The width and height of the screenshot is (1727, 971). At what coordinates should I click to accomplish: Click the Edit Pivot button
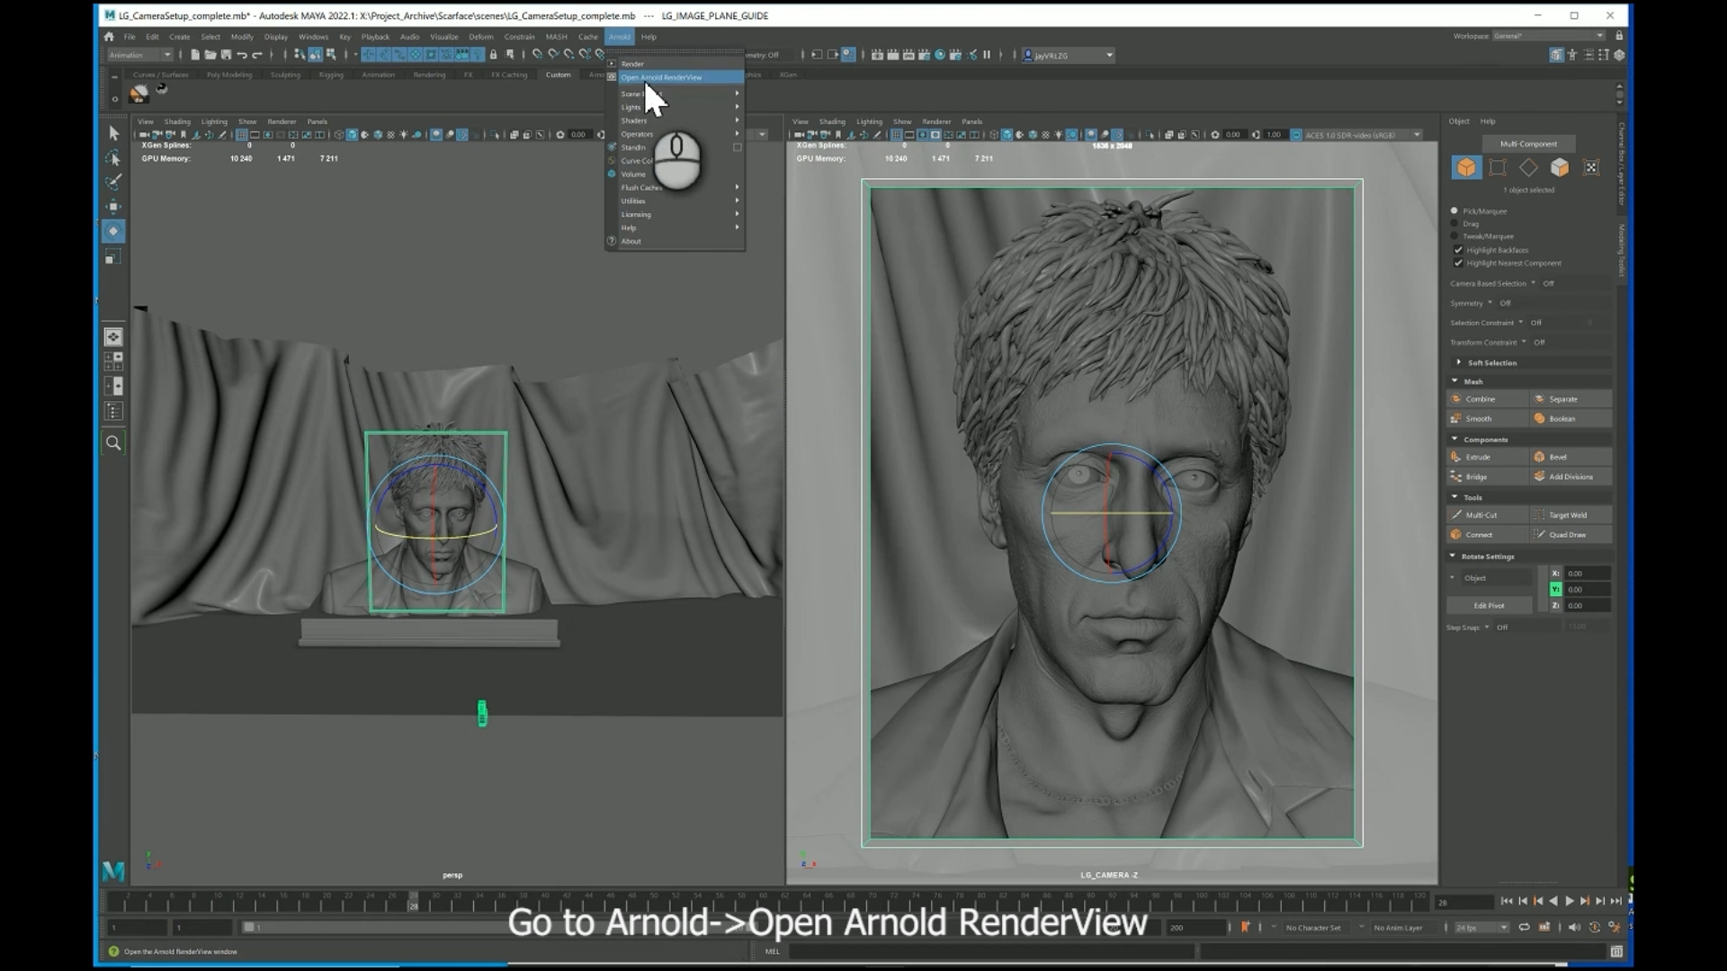[1489, 605]
